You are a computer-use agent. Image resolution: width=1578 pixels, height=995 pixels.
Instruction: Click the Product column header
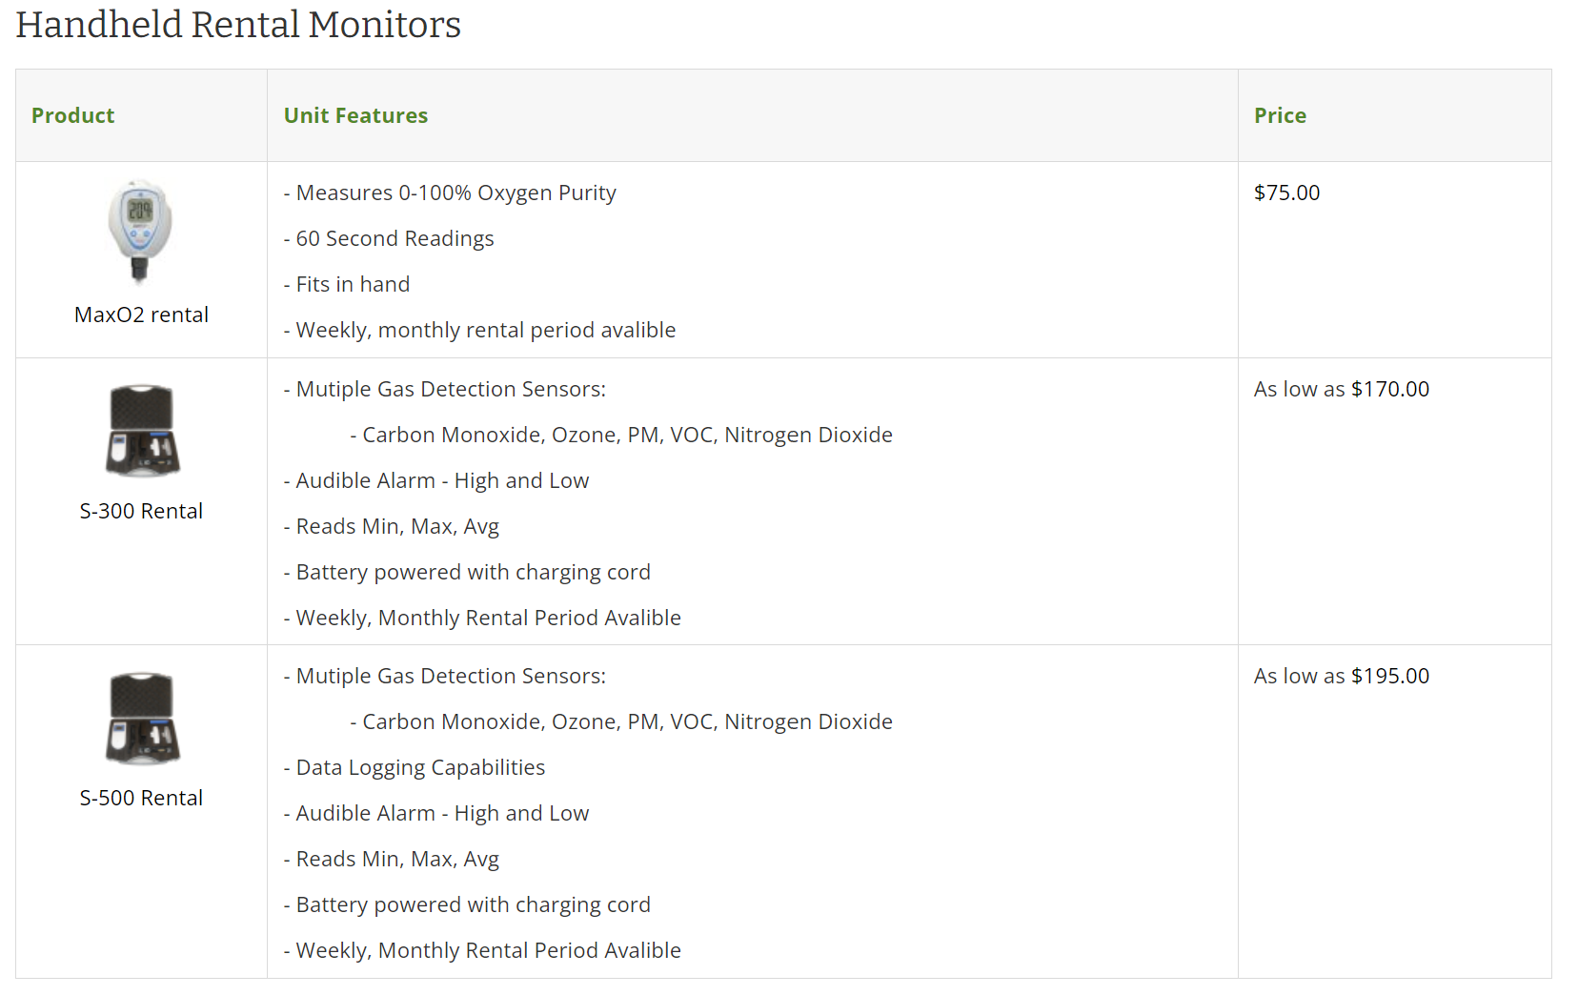tap(72, 116)
